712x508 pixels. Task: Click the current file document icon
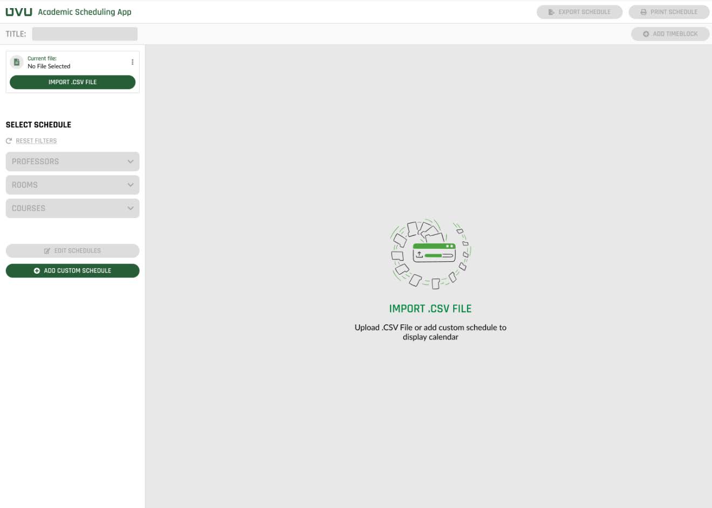coord(17,62)
